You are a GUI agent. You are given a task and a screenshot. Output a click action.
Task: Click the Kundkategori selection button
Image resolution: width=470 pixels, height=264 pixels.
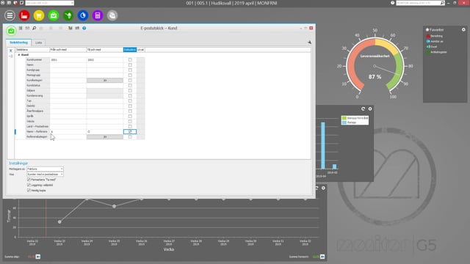(x=105, y=81)
